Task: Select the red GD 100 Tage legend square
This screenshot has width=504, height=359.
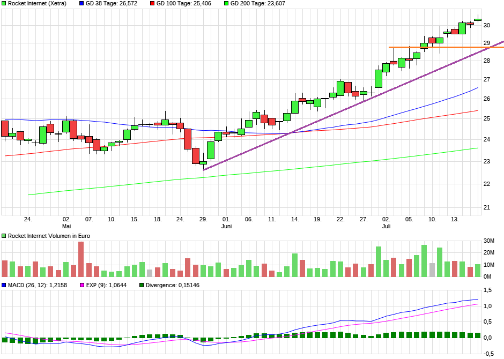Action: 153,4
